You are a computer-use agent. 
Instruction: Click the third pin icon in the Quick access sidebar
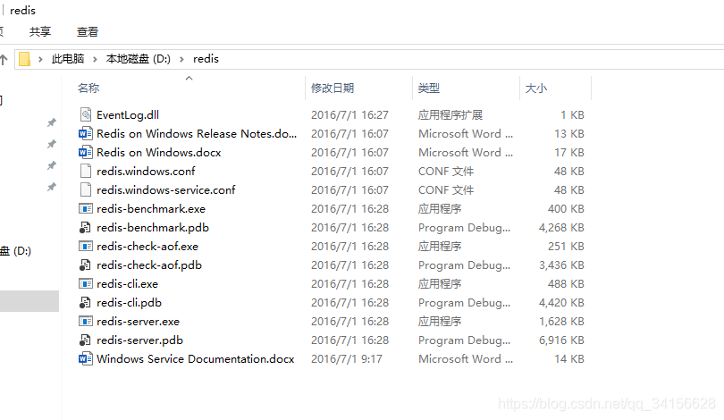click(x=52, y=165)
